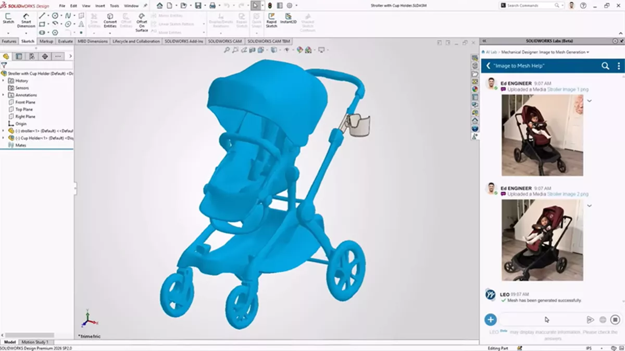625x351 pixels.
Task: Open the Mechanical Designer breadcrumb dropdown
Action: (587, 52)
